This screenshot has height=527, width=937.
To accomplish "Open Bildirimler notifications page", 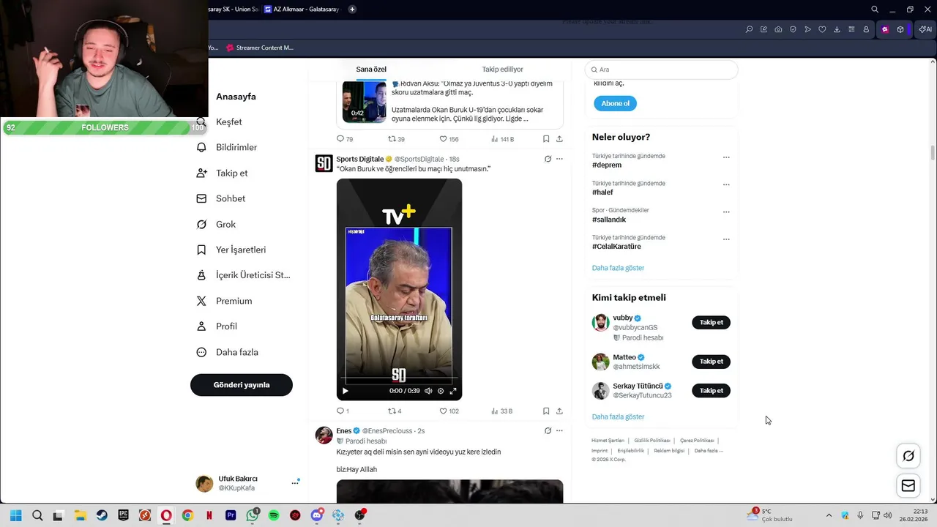I will 227,147.
